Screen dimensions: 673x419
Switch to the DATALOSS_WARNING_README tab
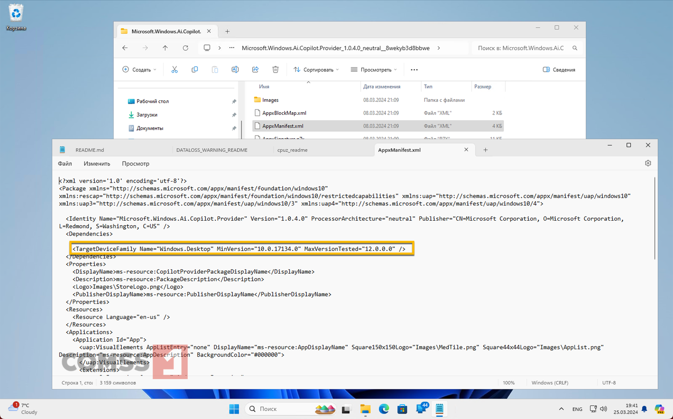coord(212,150)
